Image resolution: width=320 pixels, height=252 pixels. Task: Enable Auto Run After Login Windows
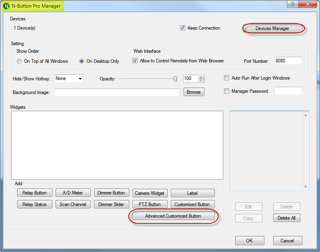[x=226, y=78]
